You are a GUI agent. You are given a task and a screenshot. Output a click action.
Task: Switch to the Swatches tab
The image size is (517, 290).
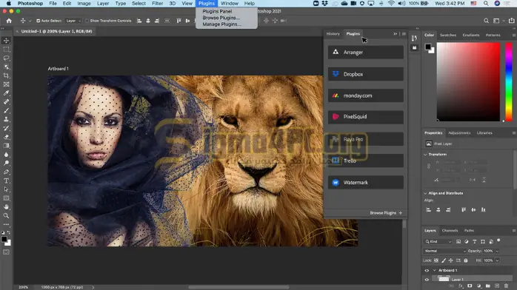448,35
